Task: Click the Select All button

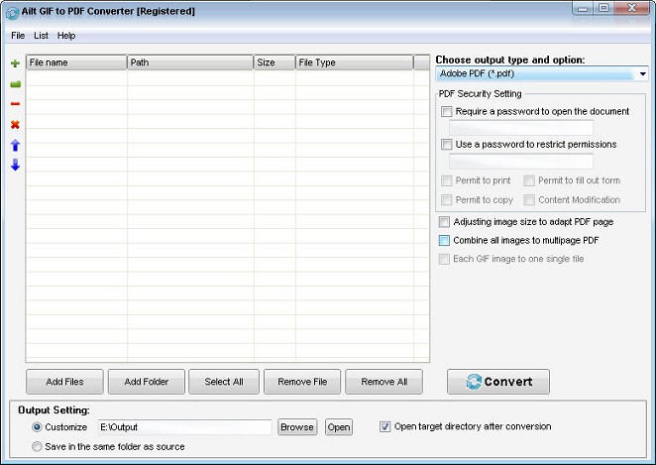Action: (x=224, y=382)
